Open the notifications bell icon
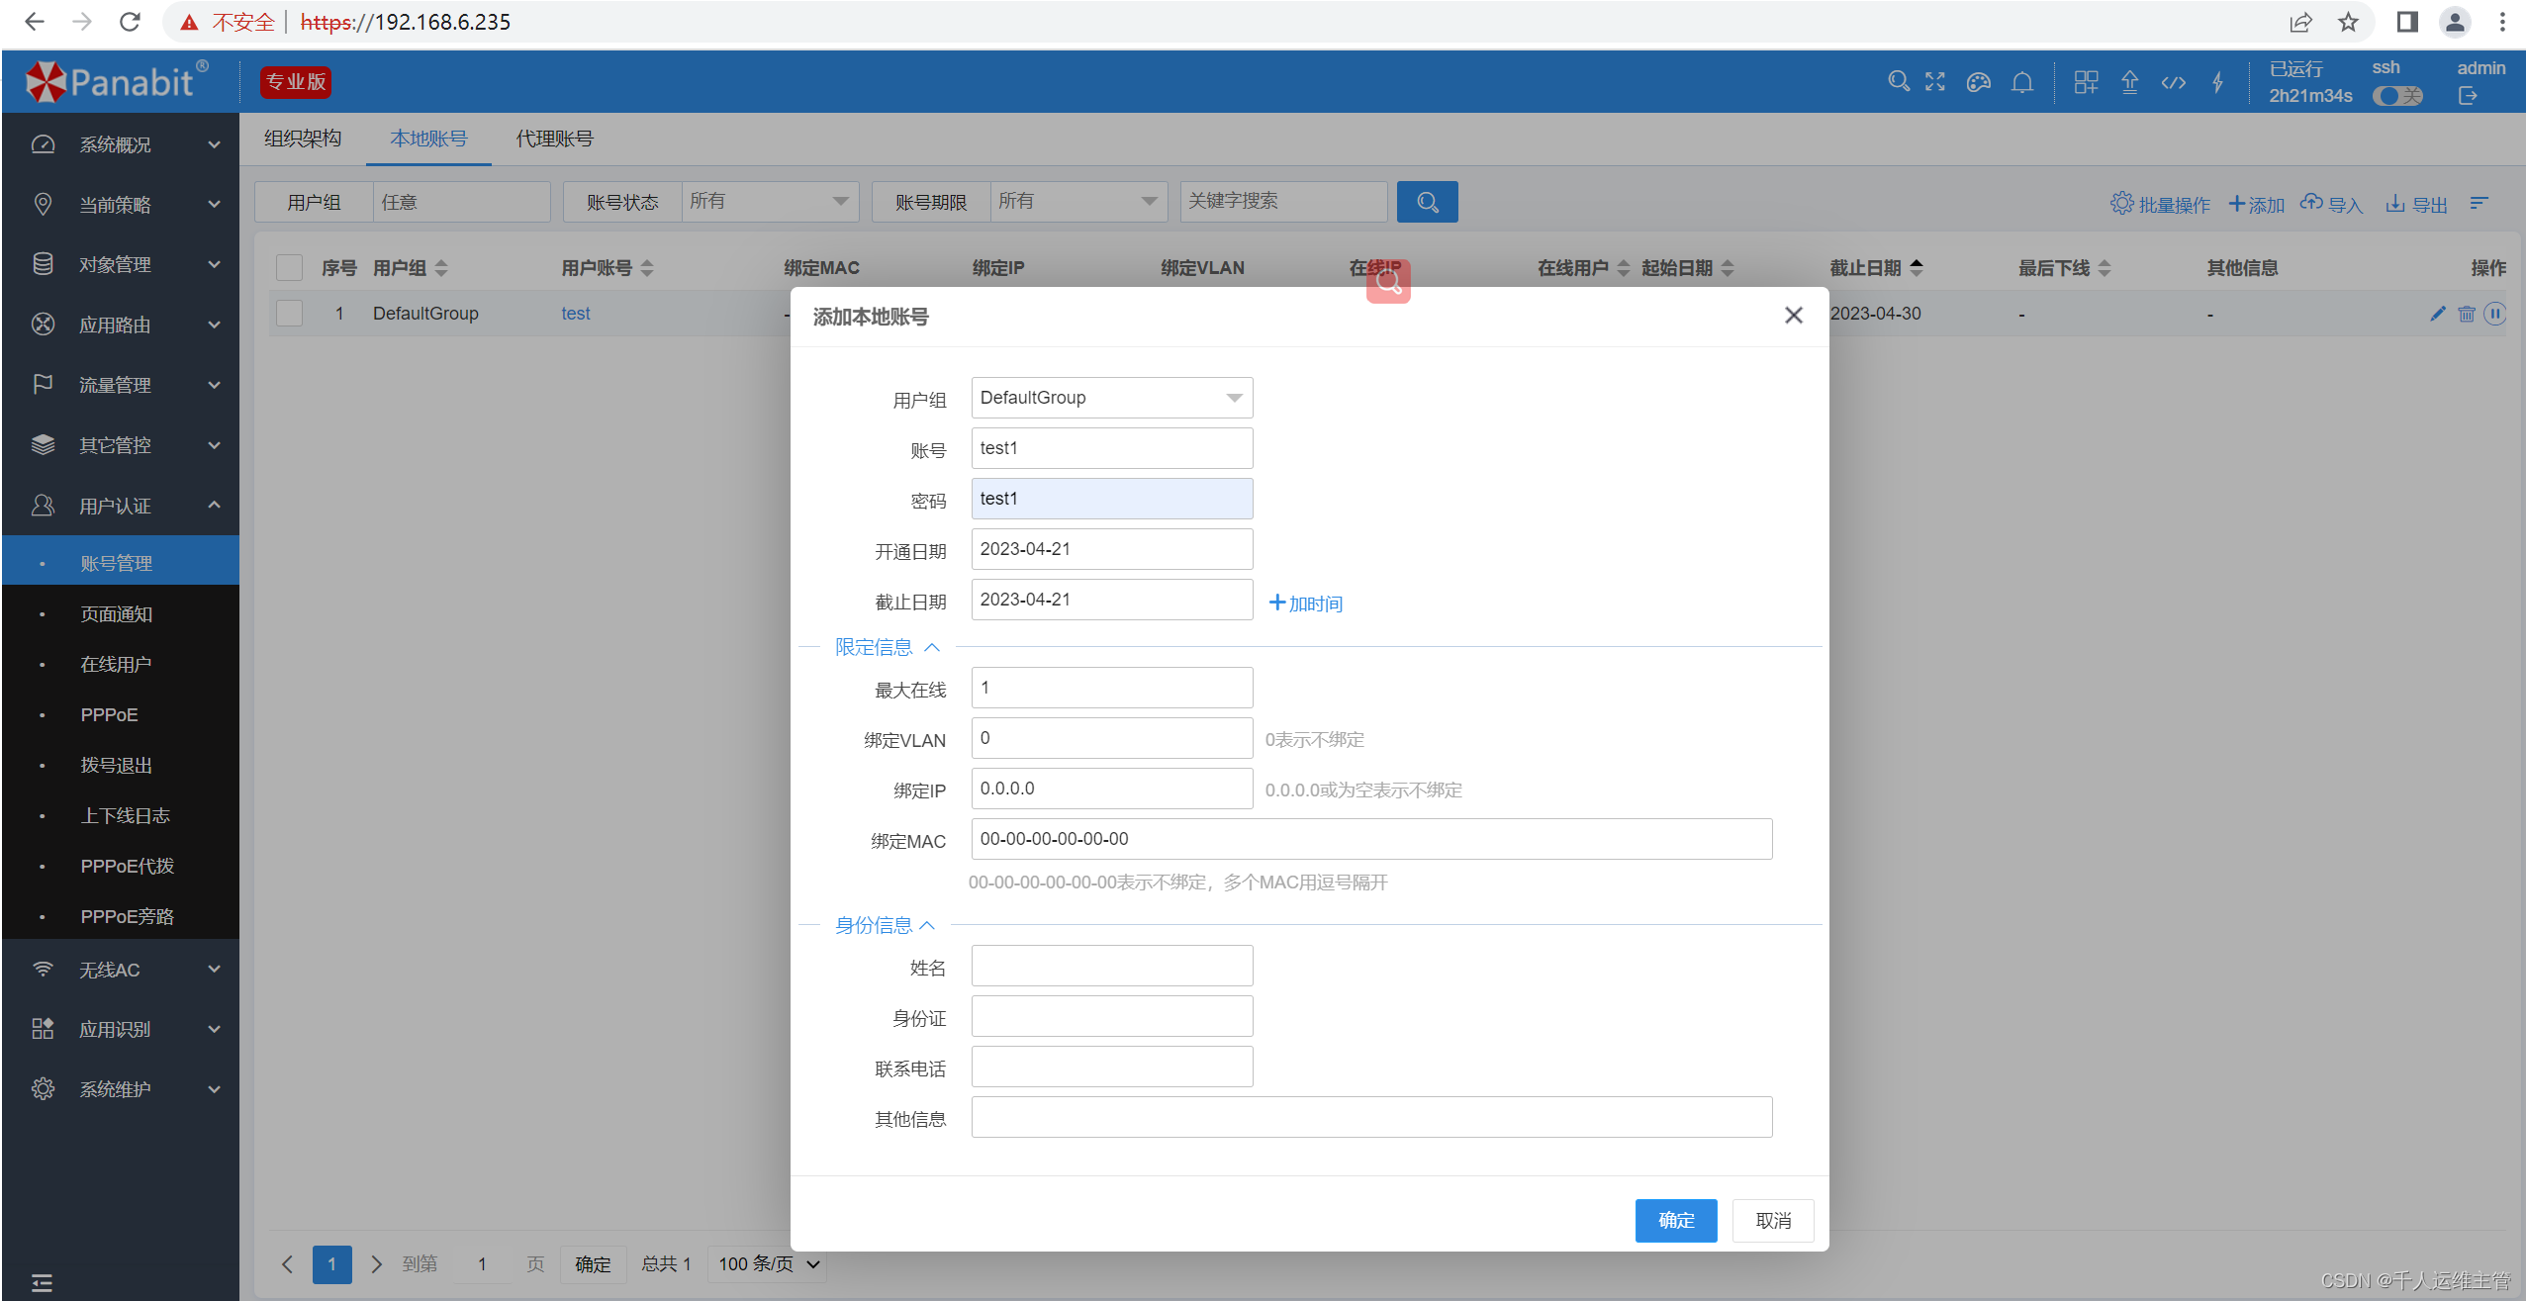 [2022, 82]
